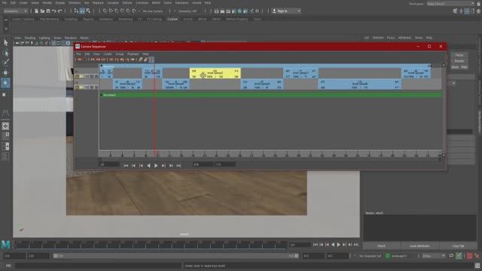Switch to four view layout icon
The height and width of the screenshot is (271, 482).
click(5, 135)
